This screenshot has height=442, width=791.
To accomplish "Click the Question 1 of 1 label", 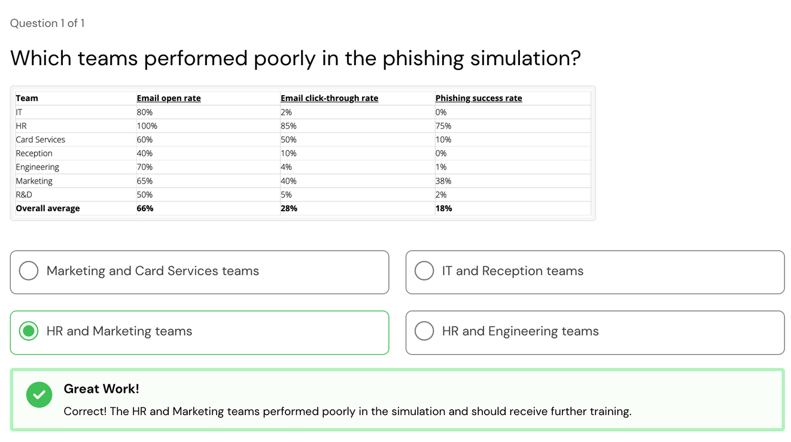I will click(47, 23).
